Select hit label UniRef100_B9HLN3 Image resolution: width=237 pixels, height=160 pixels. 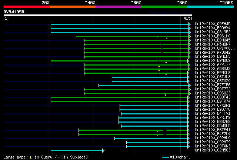click(x=213, y=56)
